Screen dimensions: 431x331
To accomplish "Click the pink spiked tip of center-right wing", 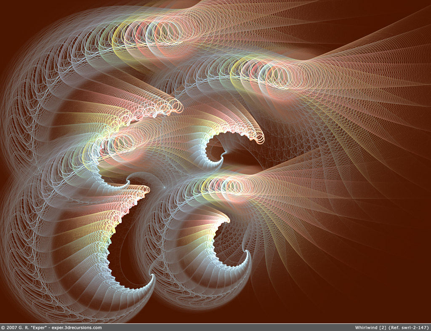I will (x=260, y=138).
